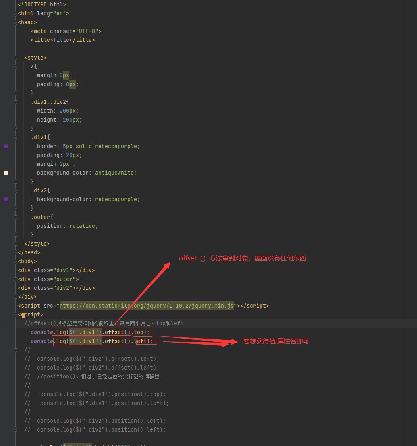Click the meta charset="UTF-8" line

click(66, 31)
